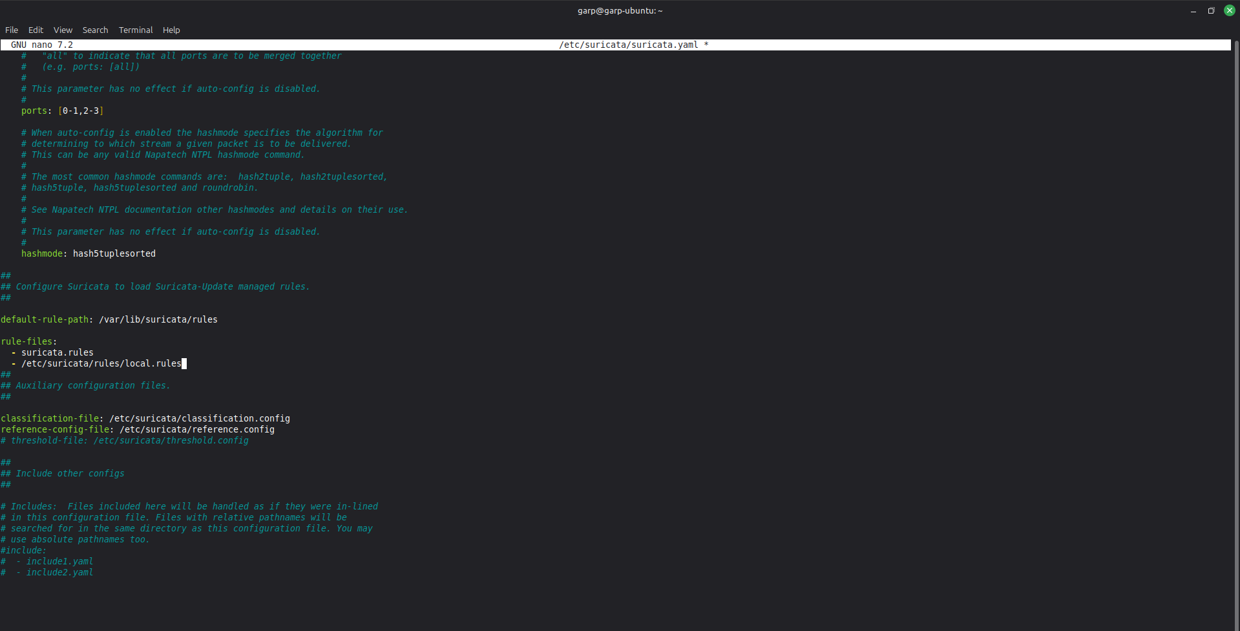Click the window title garp@garp-ubuntu: ~

pyautogui.click(x=620, y=11)
